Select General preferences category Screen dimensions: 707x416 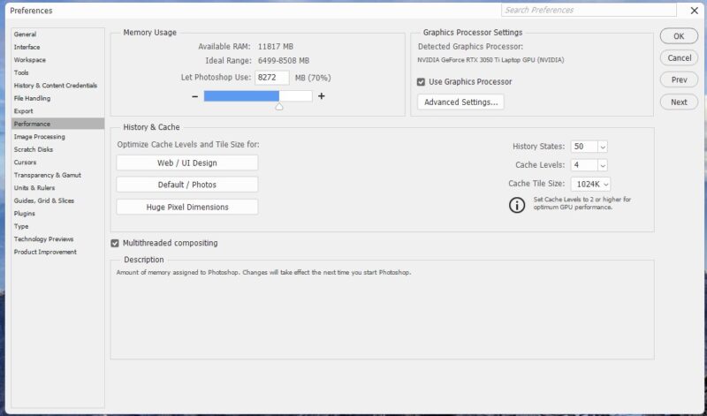pos(57,34)
